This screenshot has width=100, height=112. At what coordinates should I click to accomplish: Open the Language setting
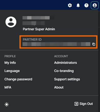click(12, 71)
